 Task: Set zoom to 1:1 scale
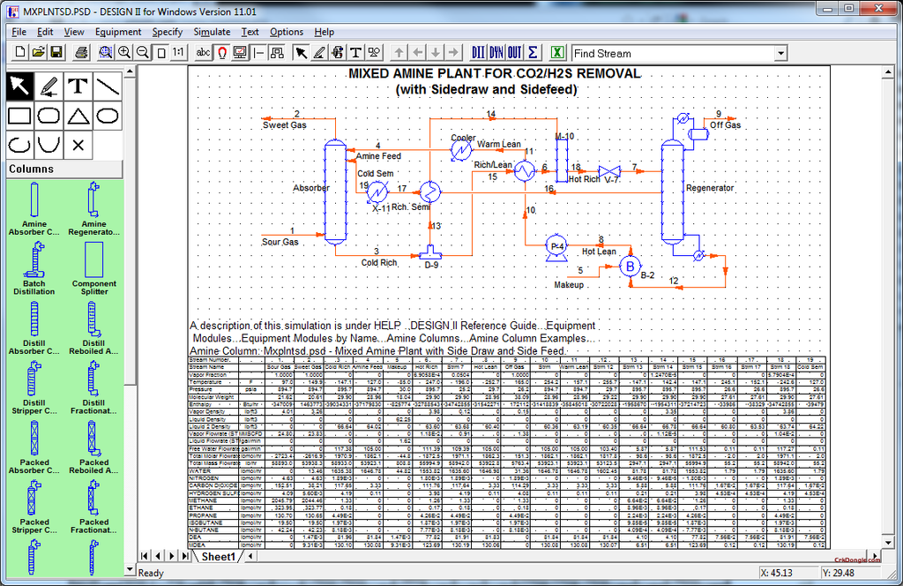coord(178,52)
